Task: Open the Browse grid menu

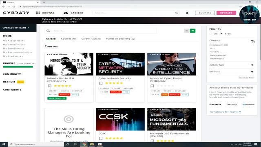Action: click(x=45, y=13)
